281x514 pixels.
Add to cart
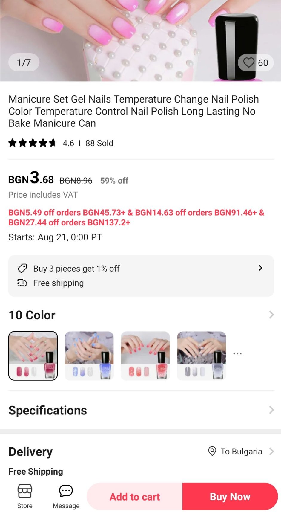coord(135,497)
